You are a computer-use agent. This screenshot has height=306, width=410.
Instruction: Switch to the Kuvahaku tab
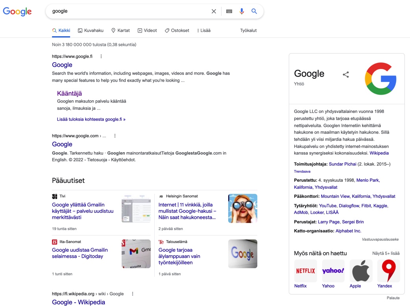pos(90,30)
